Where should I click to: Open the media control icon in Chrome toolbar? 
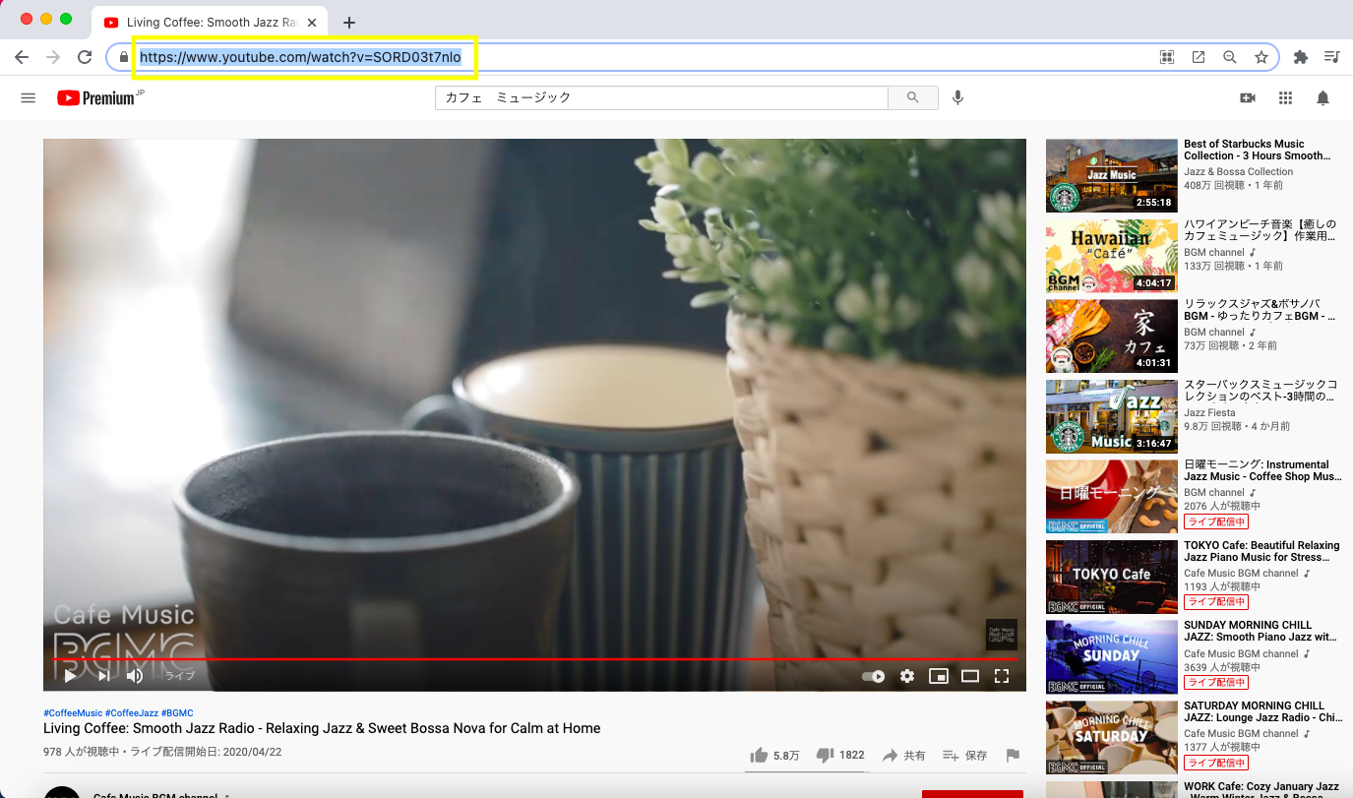(1332, 57)
